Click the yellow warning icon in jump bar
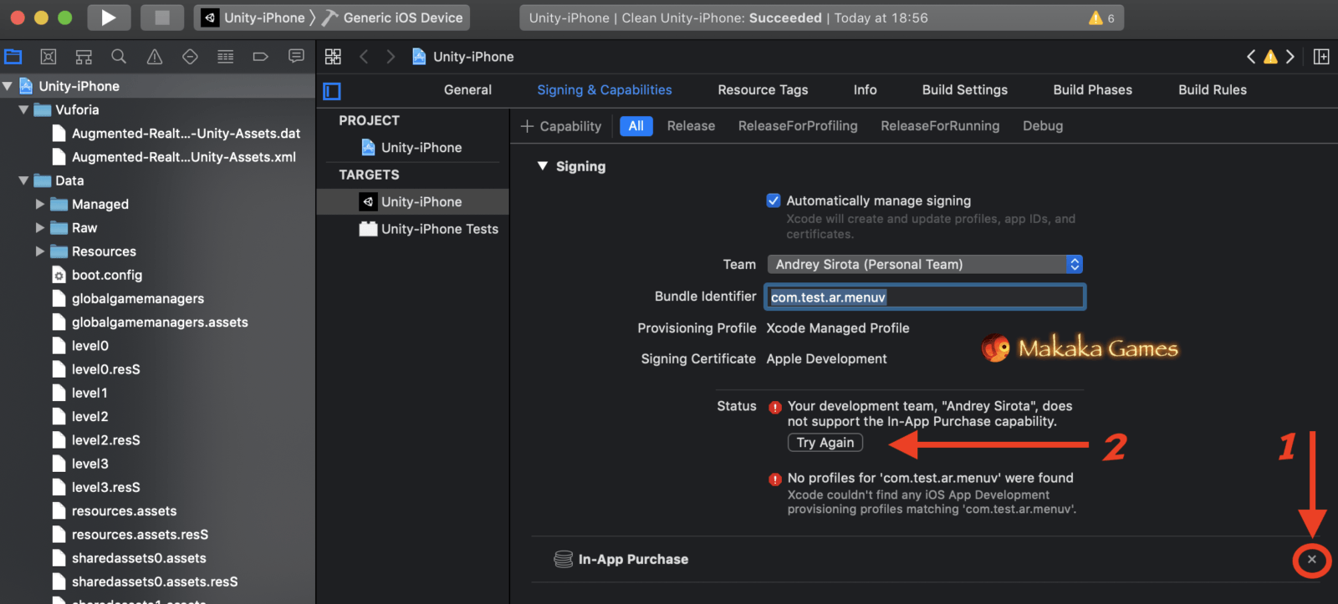Viewport: 1338px width, 604px height. pyautogui.click(x=1270, y=57)
